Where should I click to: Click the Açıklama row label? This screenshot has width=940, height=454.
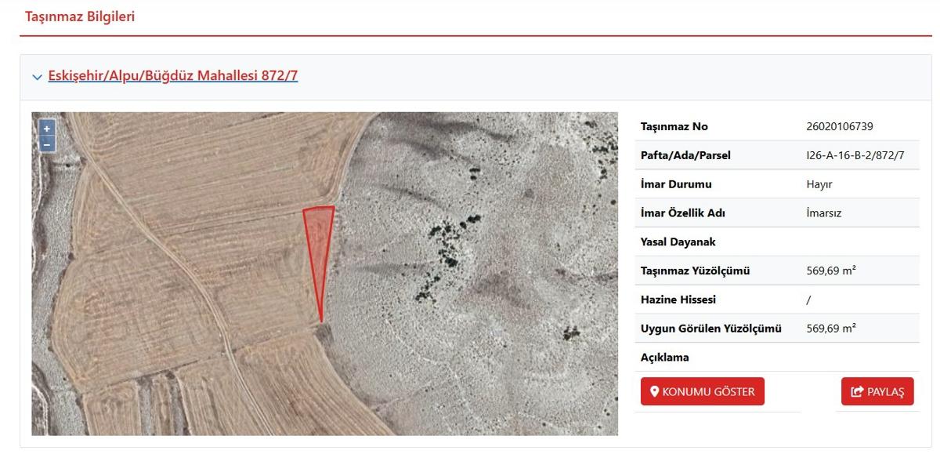click(665, 358)
